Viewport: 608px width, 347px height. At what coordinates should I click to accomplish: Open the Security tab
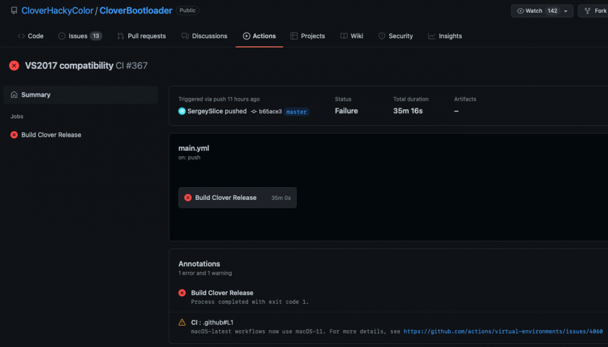pos(396,36)
